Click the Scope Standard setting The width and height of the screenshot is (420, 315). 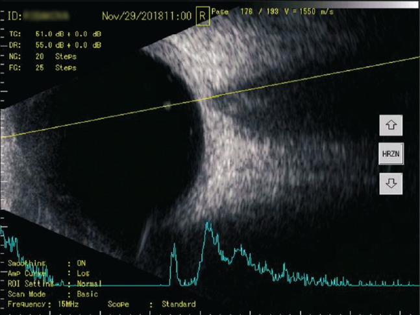179,304
